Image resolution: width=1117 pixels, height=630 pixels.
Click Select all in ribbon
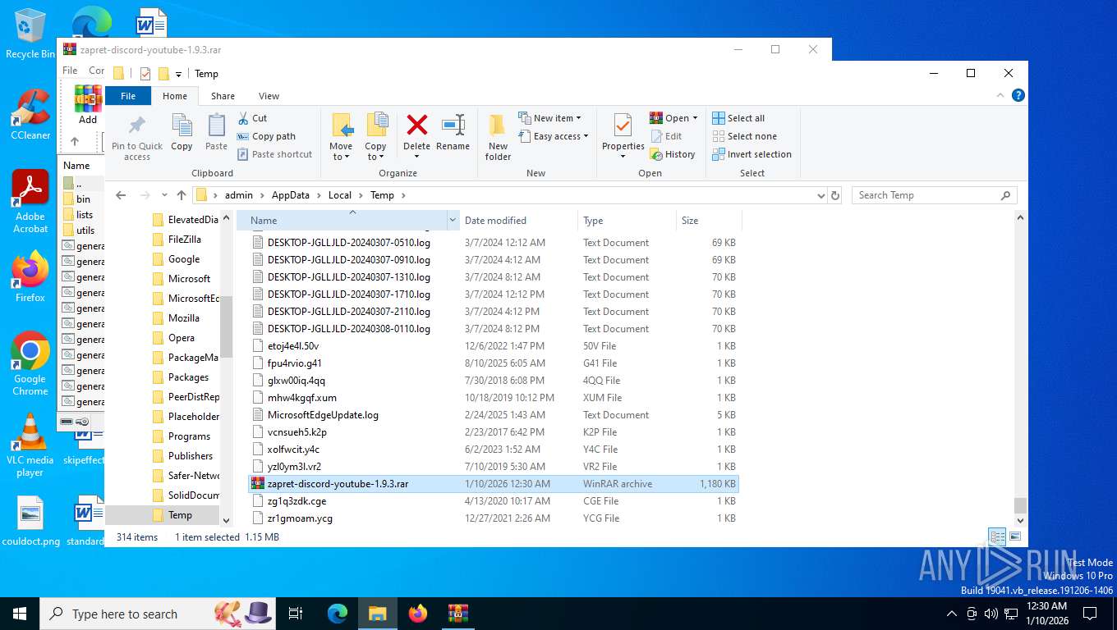[x=738, y=118]
